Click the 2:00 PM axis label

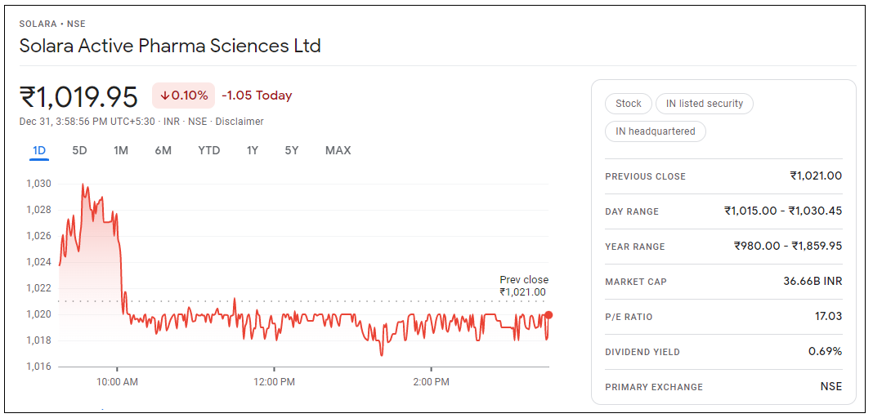(431, 382)
